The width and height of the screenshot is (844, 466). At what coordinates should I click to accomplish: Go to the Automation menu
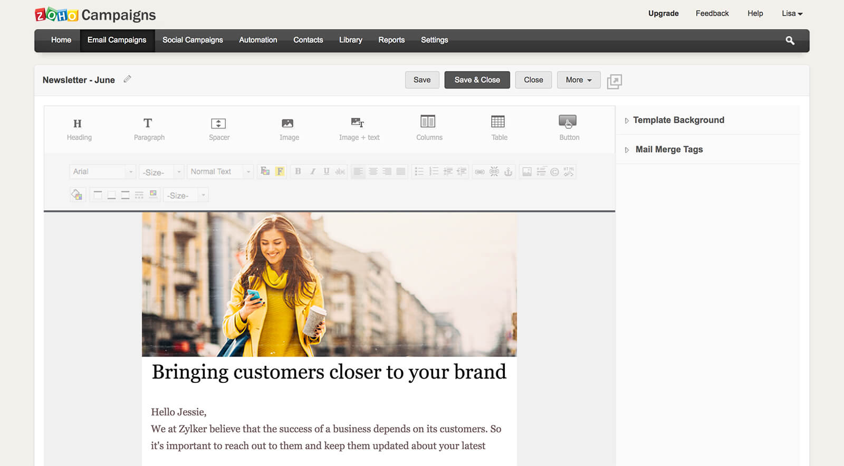[258, 40]
